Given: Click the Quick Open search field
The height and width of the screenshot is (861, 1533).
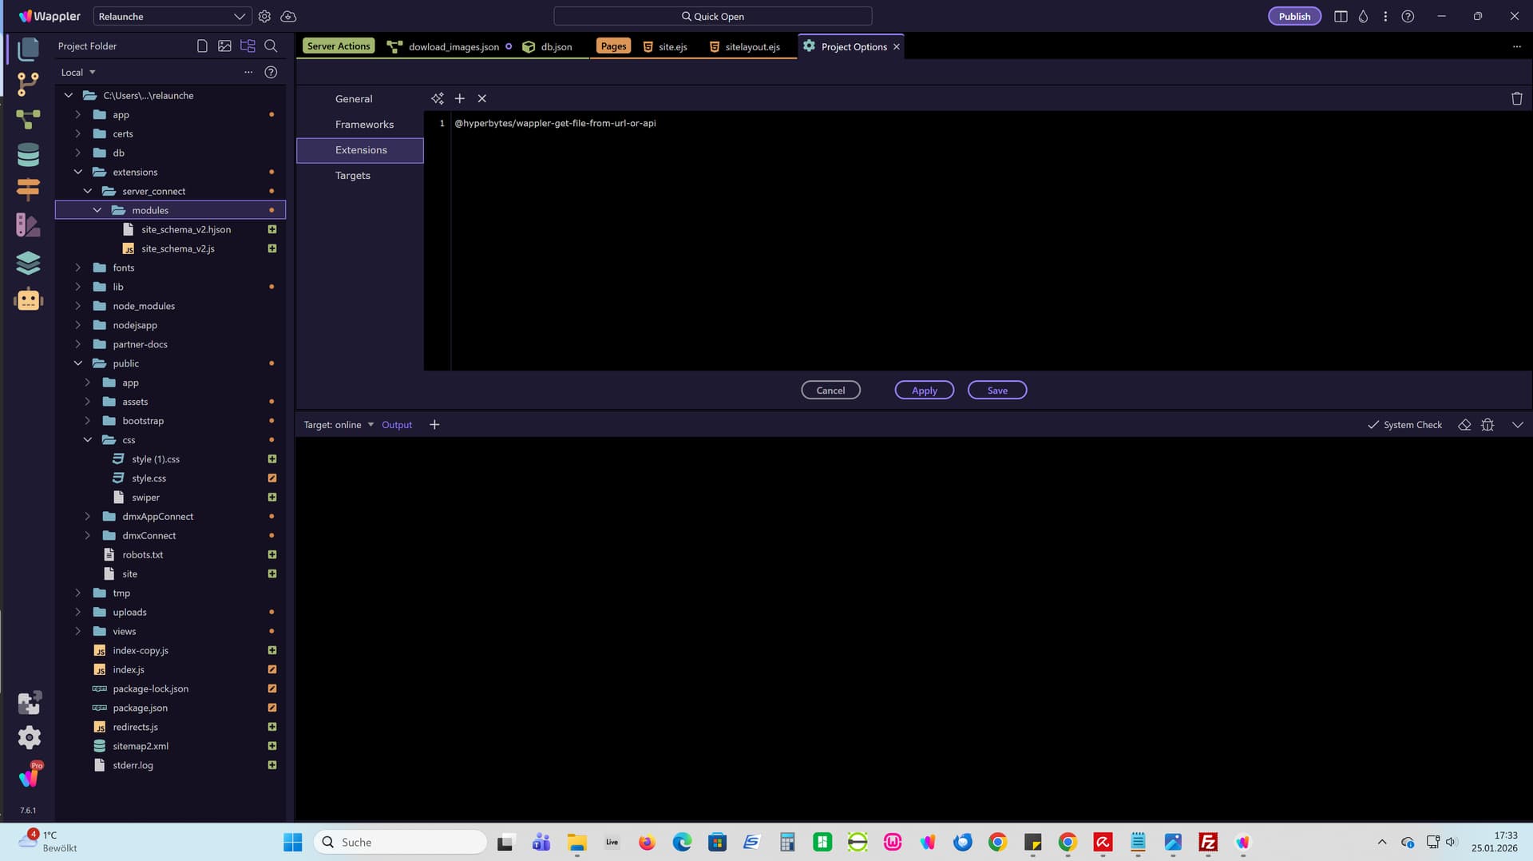Looking at the screenshot, I should [712, 16].
